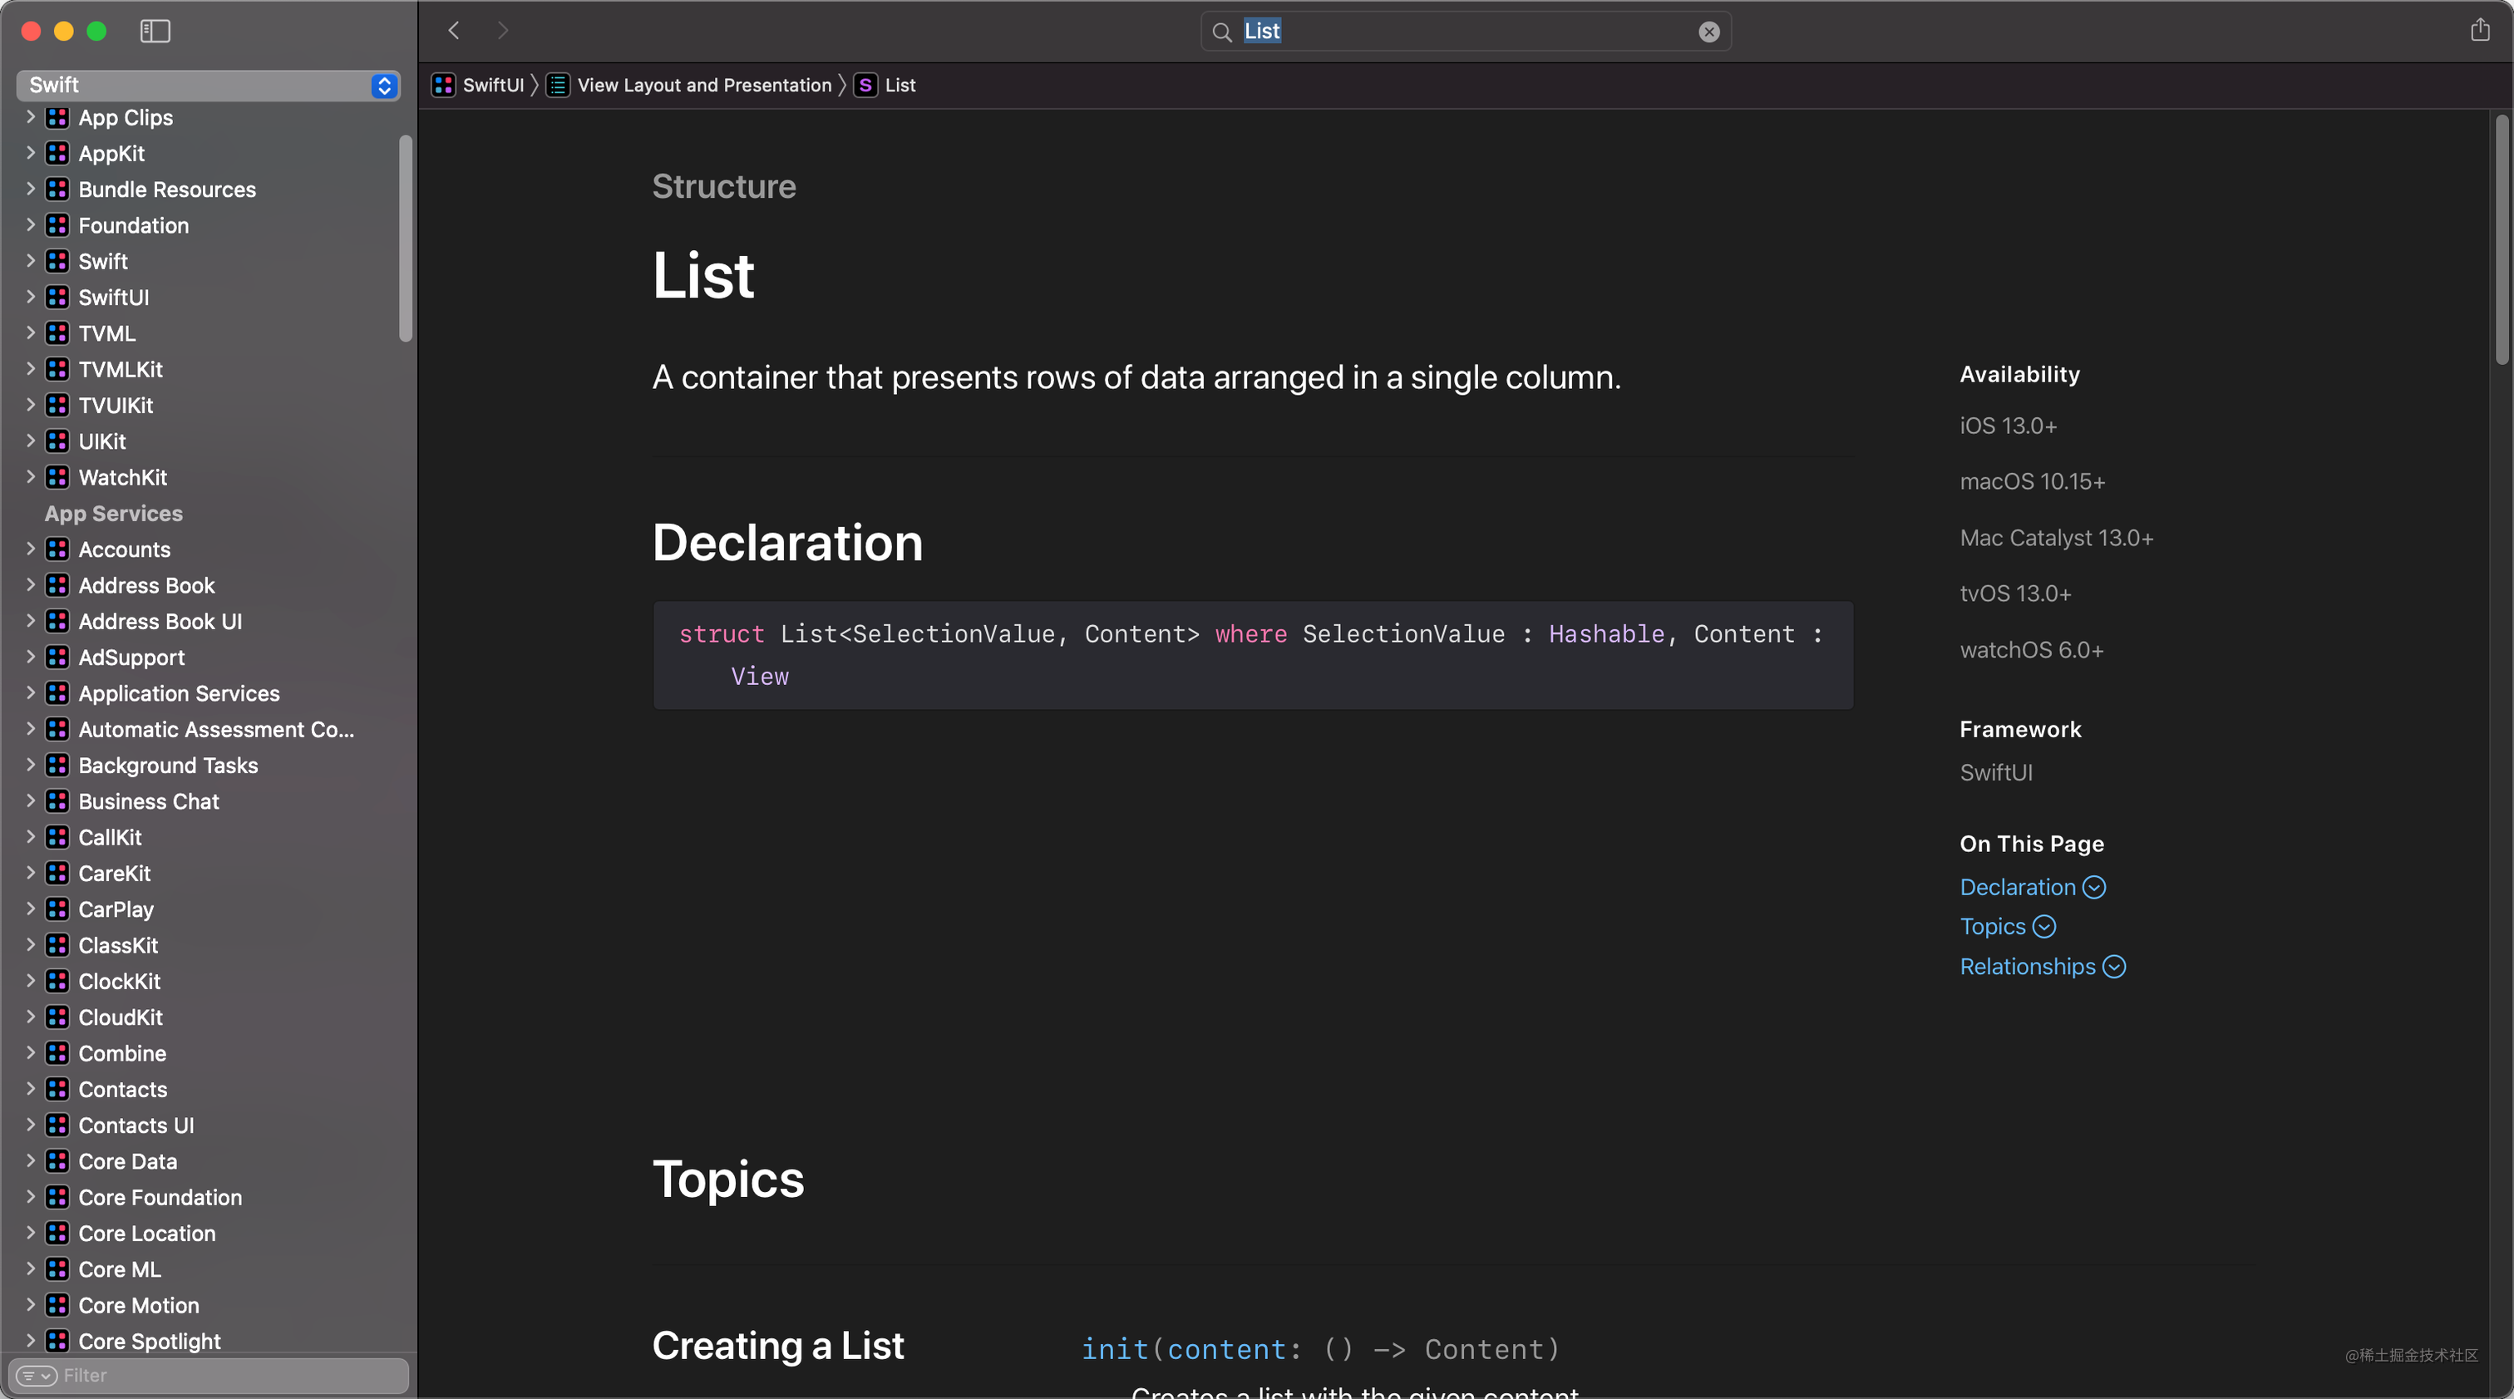The width and height of the screenshot is (2514, 1399).
Task: Select the CallKit framework icon
Action: tap(57, 838)
